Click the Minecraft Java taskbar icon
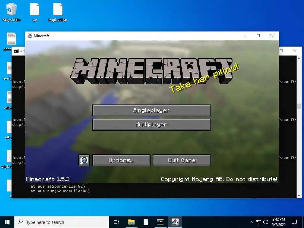Viewport: 304px width, 228px height. tap(175, 222)
